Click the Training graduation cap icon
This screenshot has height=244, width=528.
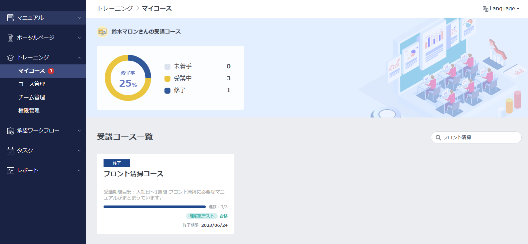coord(11,58)
